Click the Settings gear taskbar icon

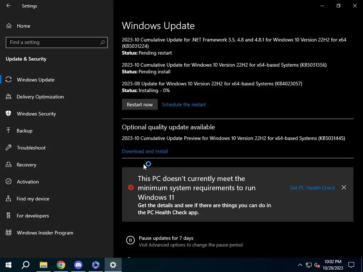point(113,265)
